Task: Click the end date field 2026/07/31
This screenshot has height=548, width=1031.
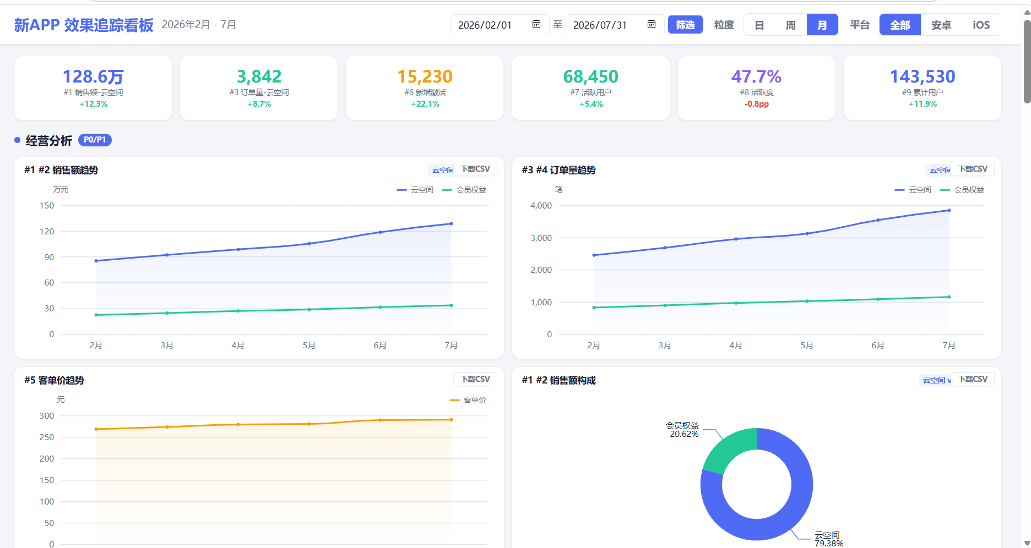Action: coord(615,25)
